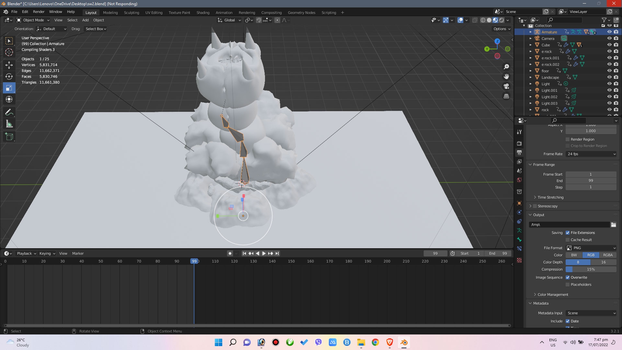Enable the Stereoscopy checkbox
Image resolution: width=622 pixels, height=350 pixels.
pos(535,206)
